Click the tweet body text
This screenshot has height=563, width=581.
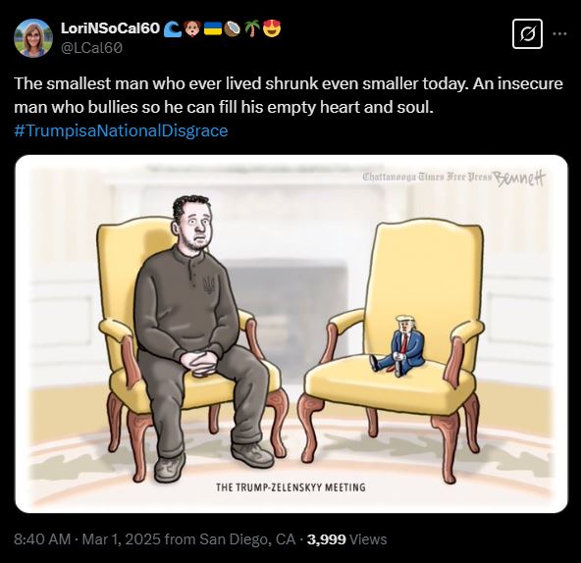pyautogui.click(x=289, y=95)
